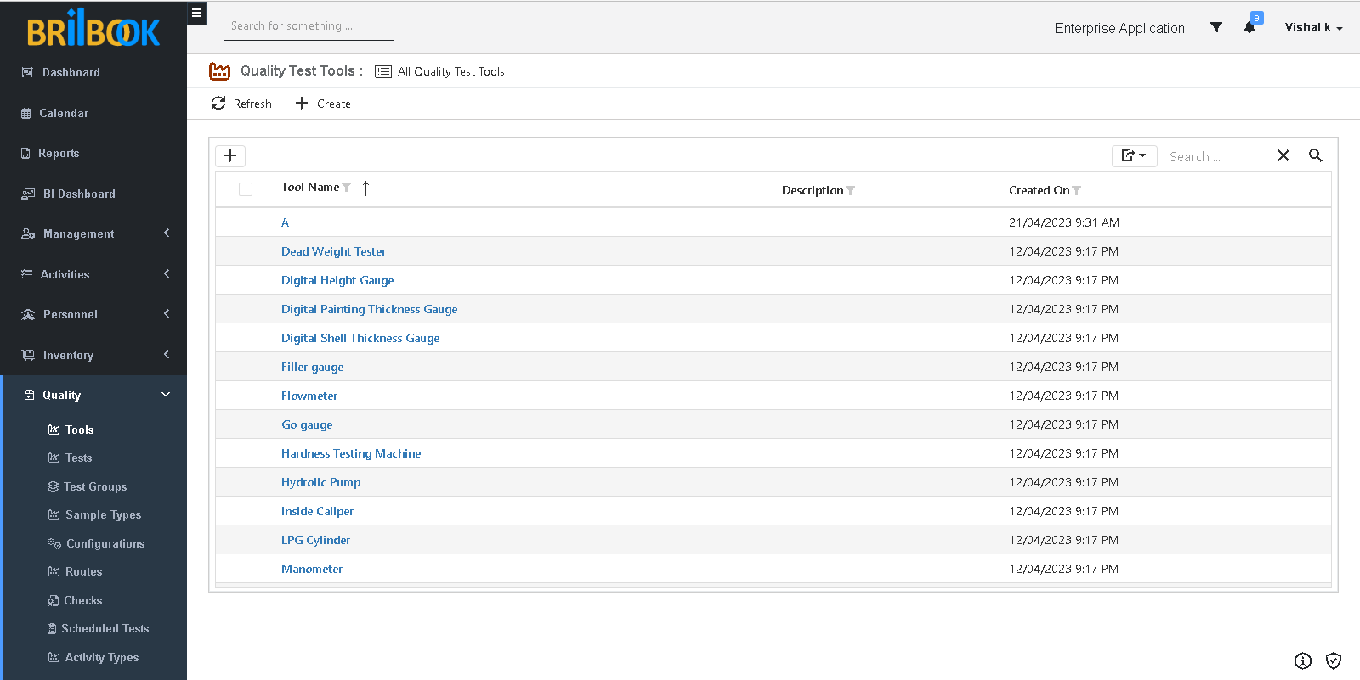Click the hamburger menu icon to collapse sidebar
Screen dimensions: 1360x680
[x=196, y=13]
